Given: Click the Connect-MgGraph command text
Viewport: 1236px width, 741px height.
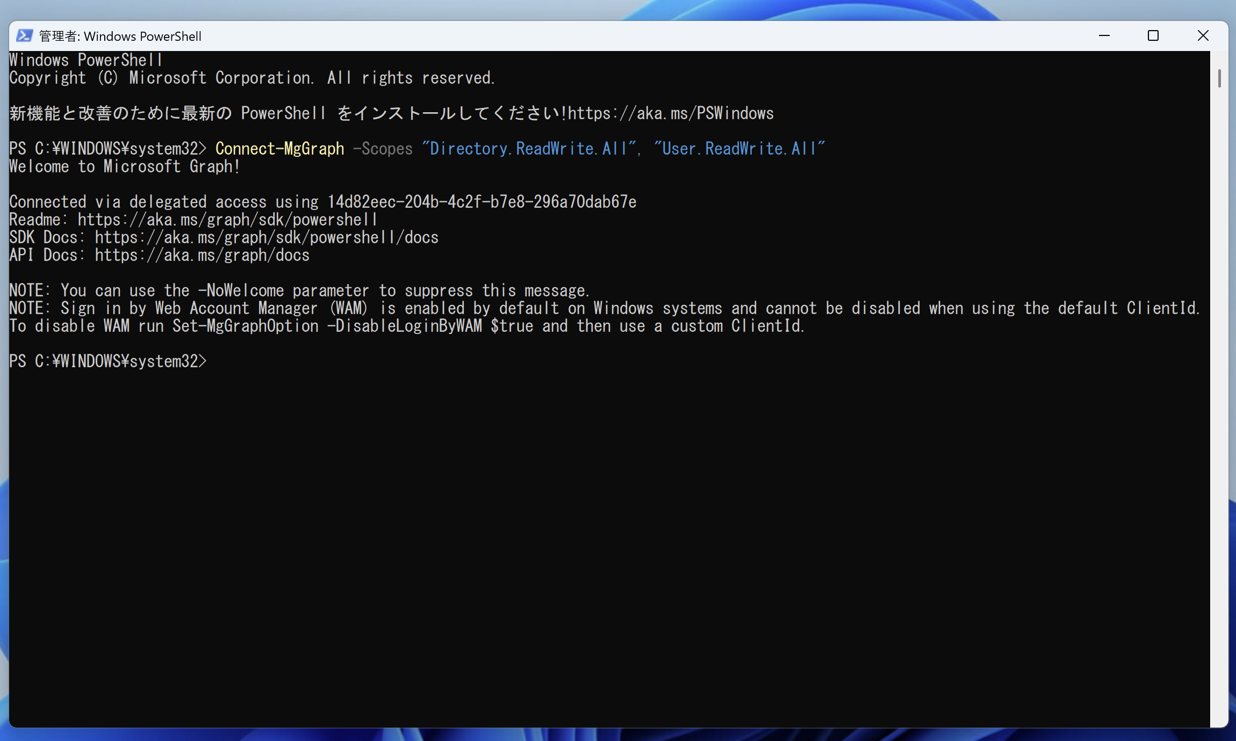Looking at the screenshot, I should (x=279, y=149).
